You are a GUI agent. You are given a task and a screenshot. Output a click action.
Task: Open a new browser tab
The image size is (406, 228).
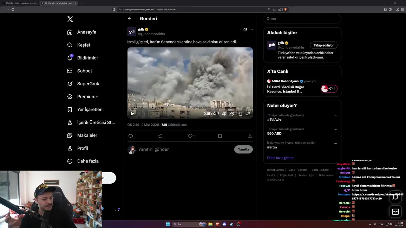(x=81, y=3)
